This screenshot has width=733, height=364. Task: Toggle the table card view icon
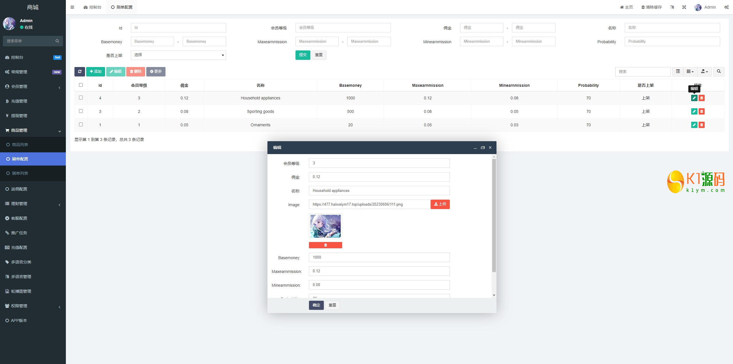tap(678, 72)
